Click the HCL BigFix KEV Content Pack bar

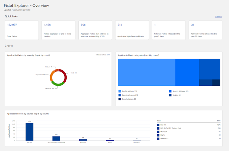[56, 138]
